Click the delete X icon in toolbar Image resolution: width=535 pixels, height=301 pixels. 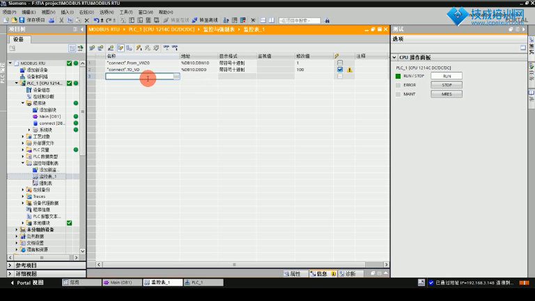click(x=86, y=20)
